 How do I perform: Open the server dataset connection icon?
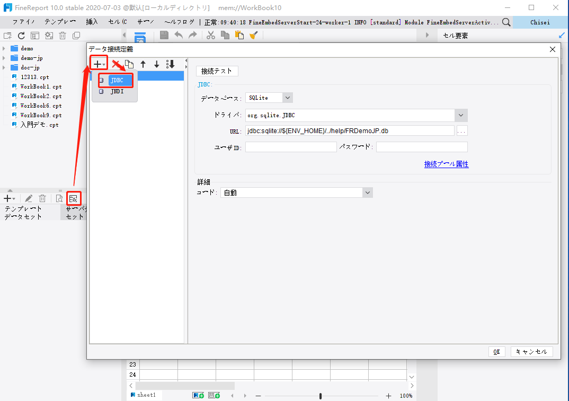pos(74,198)
